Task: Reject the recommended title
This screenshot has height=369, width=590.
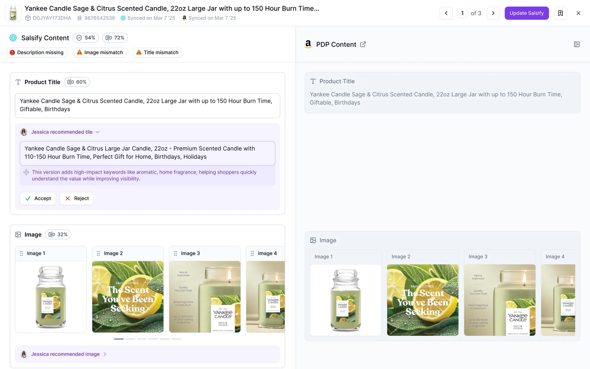Action: (x=76, y=198)
